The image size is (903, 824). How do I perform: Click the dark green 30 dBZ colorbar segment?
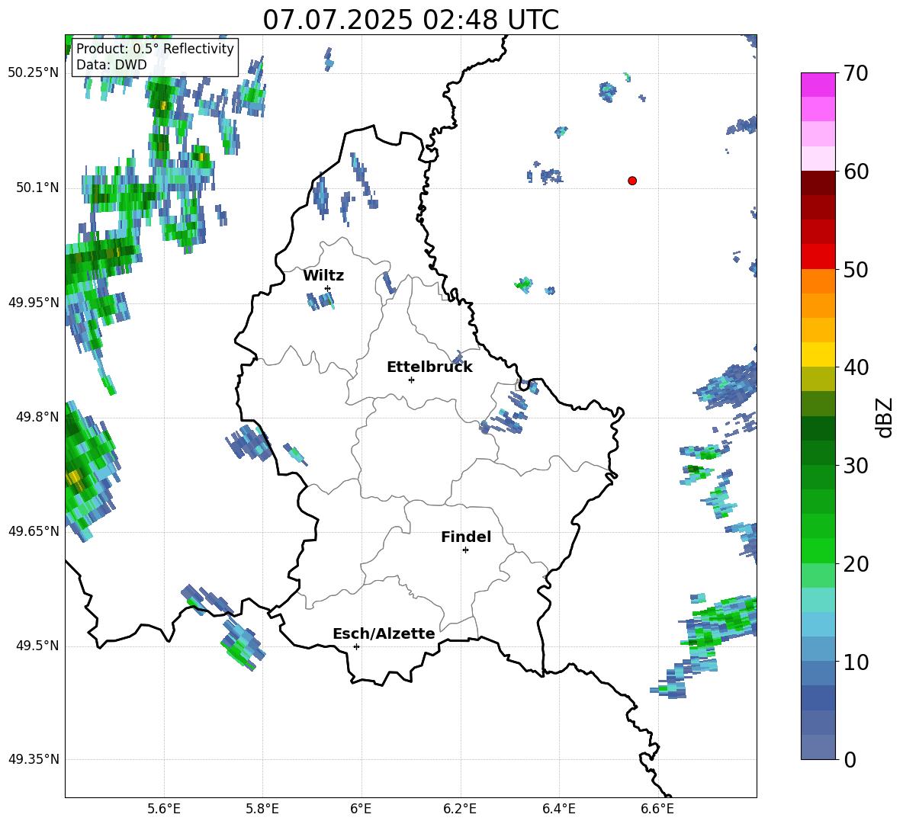point(818,453)
